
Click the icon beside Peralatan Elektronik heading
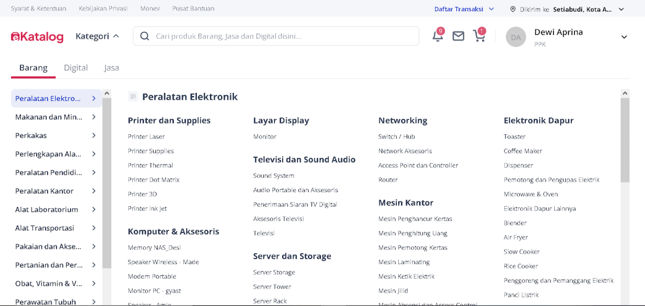point(133,97)
